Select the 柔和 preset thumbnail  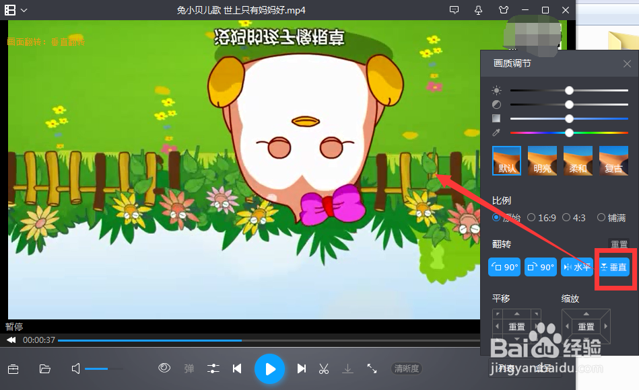(578, 161)
